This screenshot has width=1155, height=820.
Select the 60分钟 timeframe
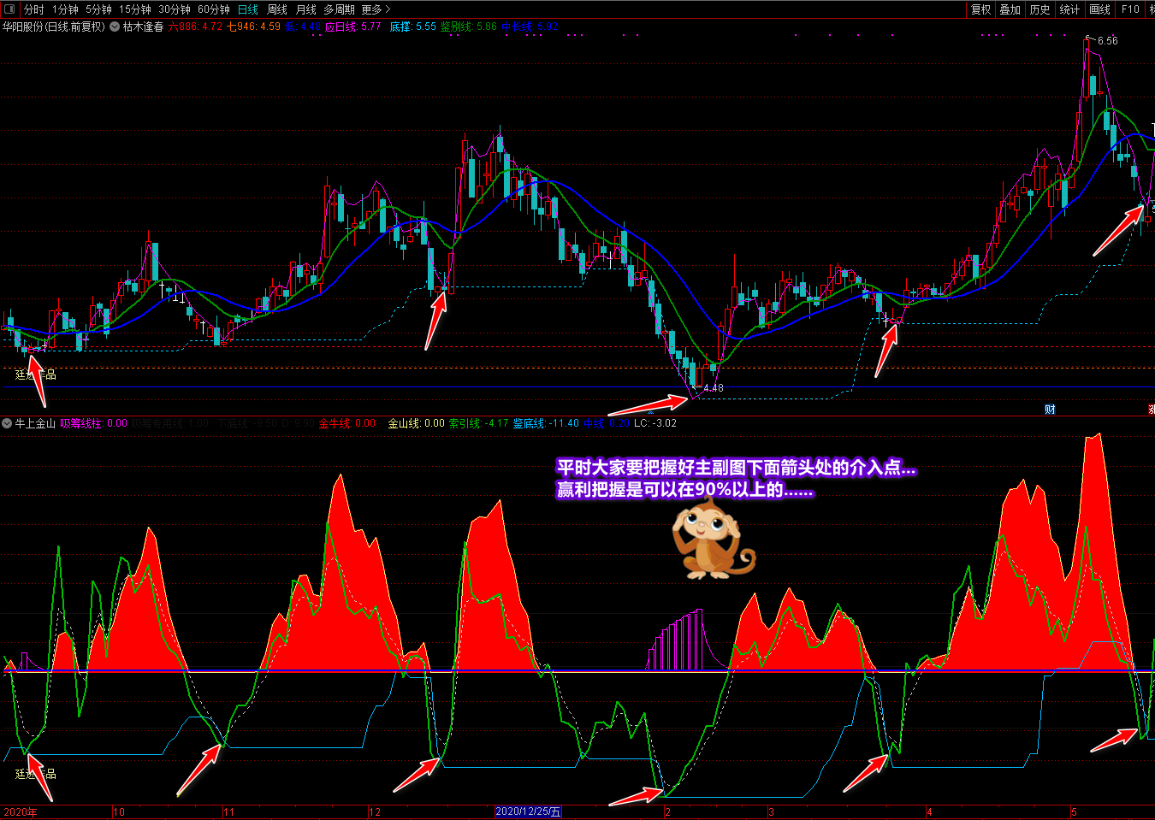214,9
